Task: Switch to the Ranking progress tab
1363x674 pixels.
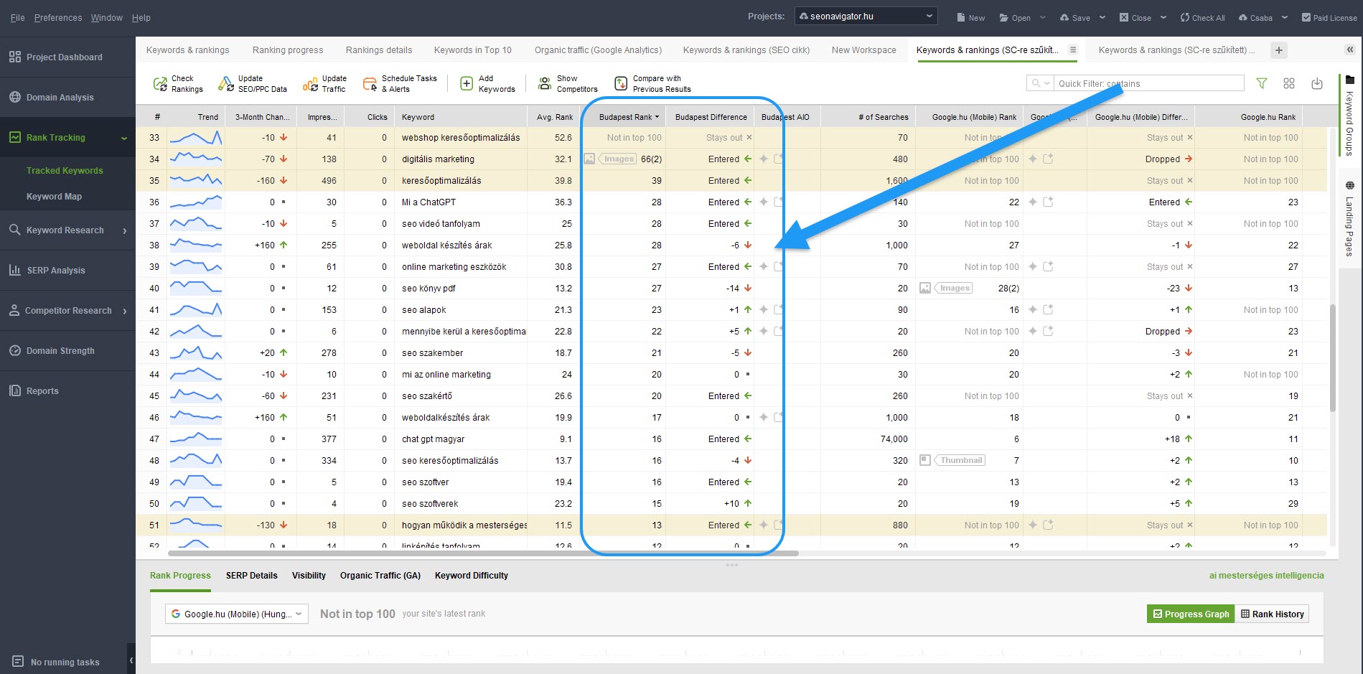Action: click(x=287, y=50)
